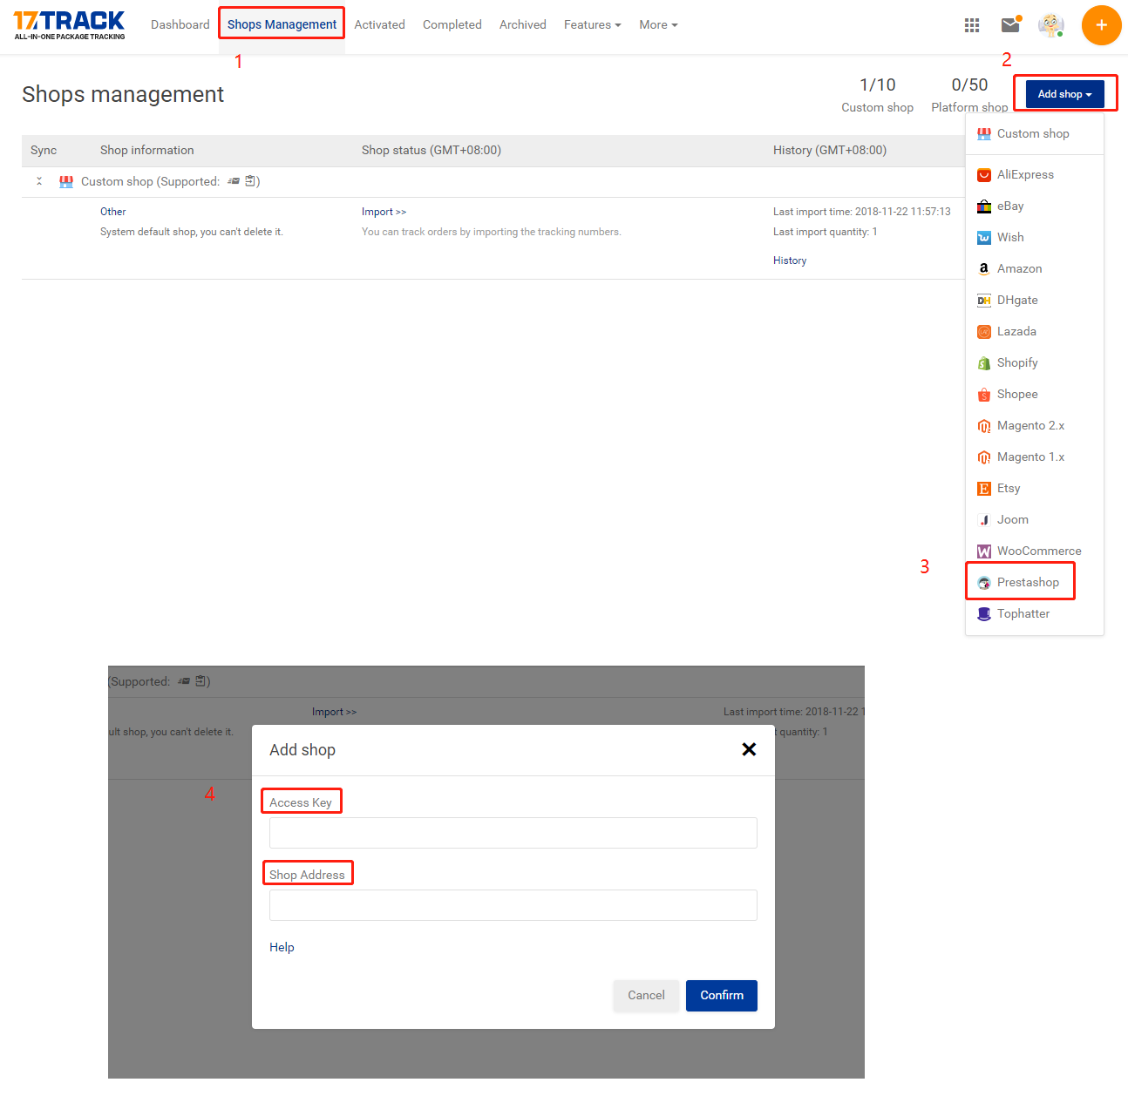Select AliExpress from shop list

pyautogui.click(x=1035, y=175)
